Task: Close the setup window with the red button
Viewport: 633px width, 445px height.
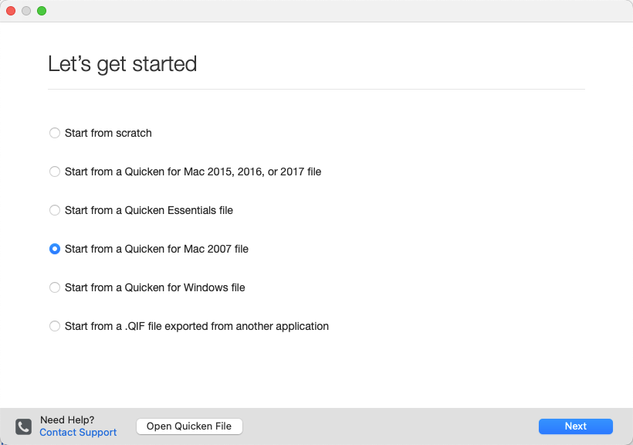Action: click(x=11, y=11)
